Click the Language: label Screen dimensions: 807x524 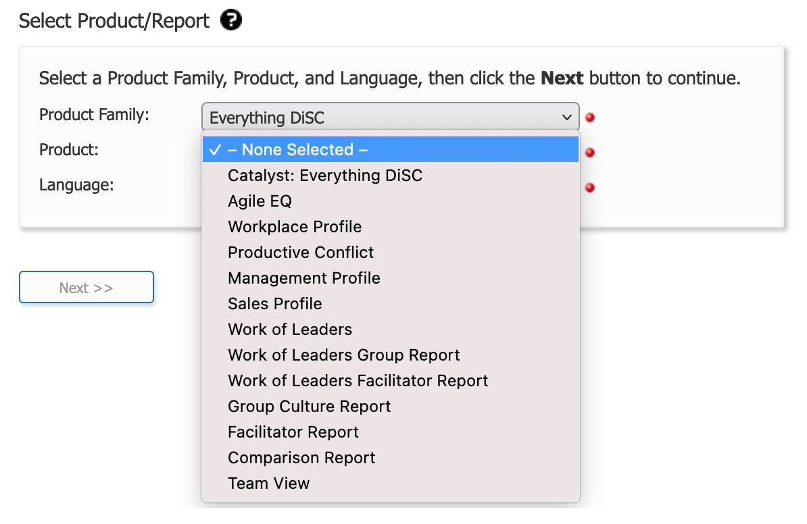click(x=76, y=184)
